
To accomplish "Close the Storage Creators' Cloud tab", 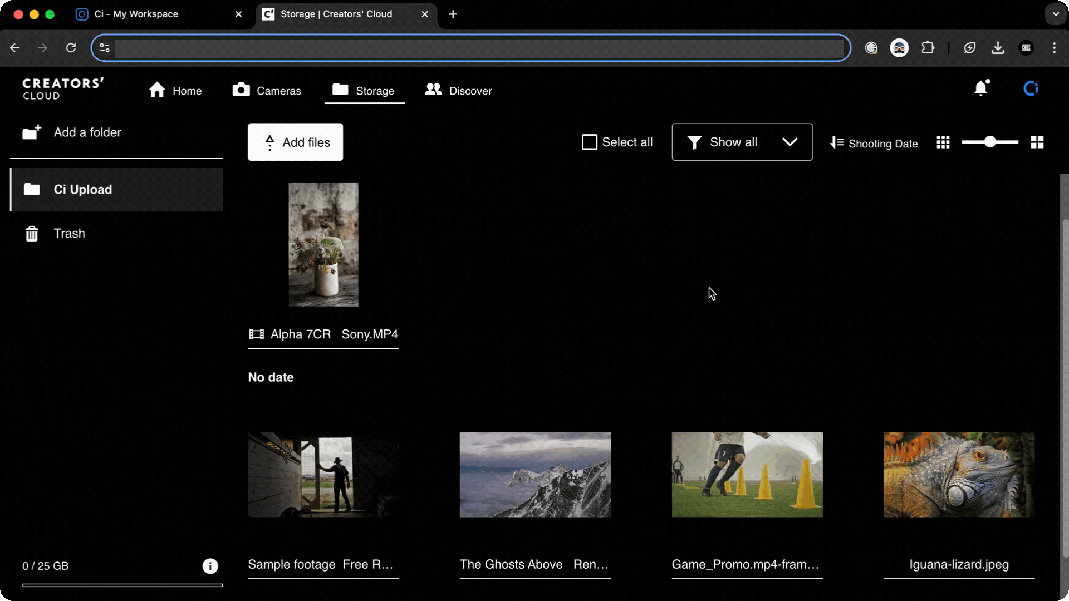I will [425, 14].
